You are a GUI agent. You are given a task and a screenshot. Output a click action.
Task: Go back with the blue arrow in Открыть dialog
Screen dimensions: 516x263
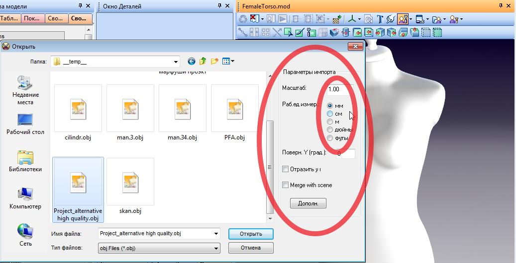click(x=192, y=61)
